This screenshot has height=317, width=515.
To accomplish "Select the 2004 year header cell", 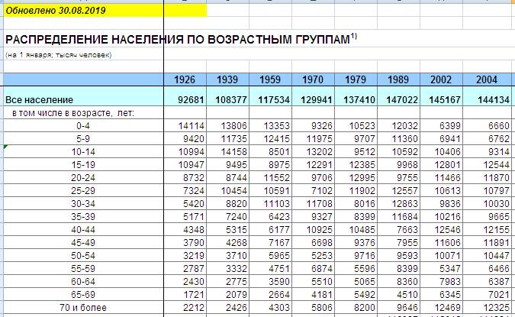I will [486, 80].
